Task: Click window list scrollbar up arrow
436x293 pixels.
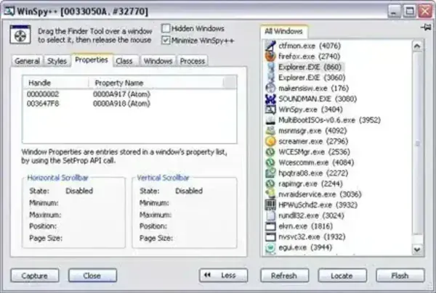Action: [417, 46]
